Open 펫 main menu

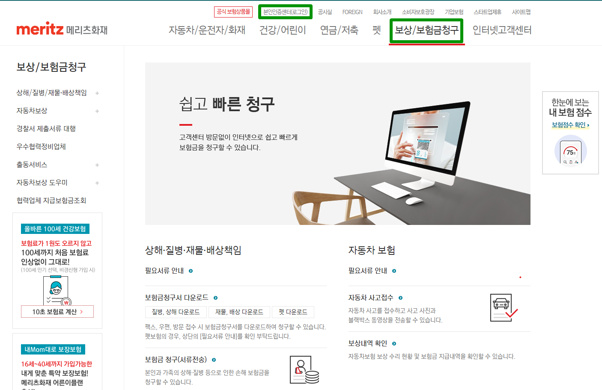pyautogui.click(x=377, y=30)
